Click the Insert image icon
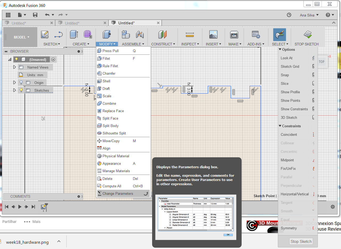The image size is (341, 249). click(213, 35)
